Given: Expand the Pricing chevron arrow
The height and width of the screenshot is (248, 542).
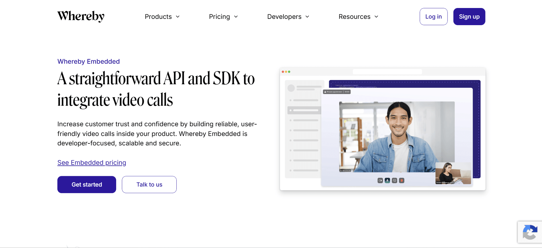Looking at the screenshot, I should tap(236, 17).
